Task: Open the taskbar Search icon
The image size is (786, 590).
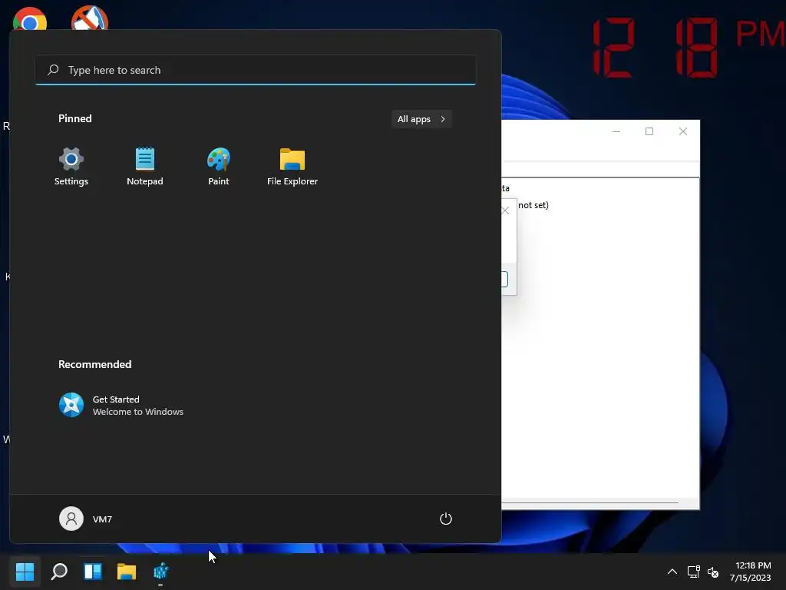Action: tap(59, 572)
